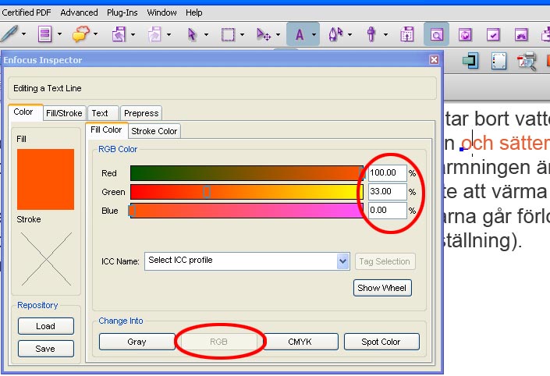Open the Plug-Ins menu
550x376 pixels.
pos(122,12)
